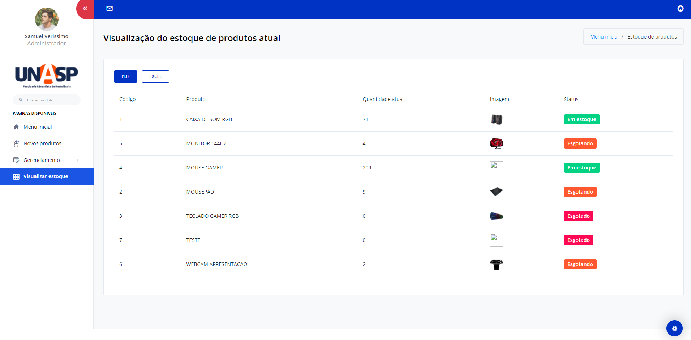Select the Menu inicial home icon
This screenshot has height=340, width=691.
[16, 127]
